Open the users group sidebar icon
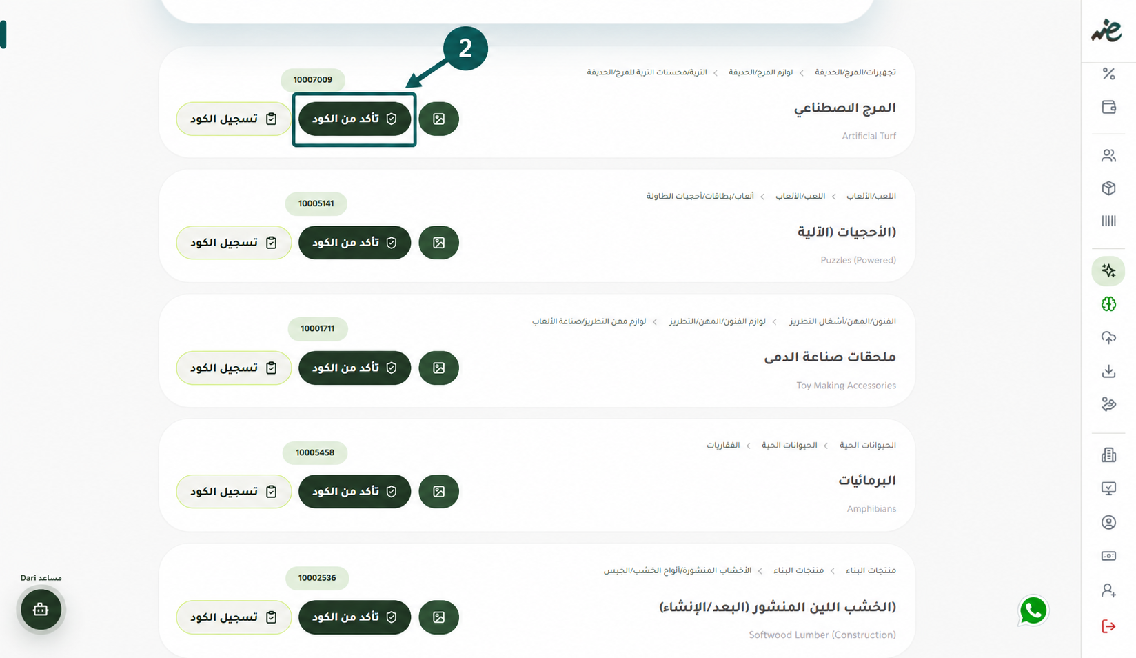 point(1108,156)
